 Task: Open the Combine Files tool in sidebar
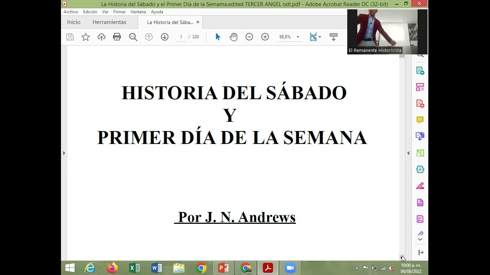coord(420,136)
